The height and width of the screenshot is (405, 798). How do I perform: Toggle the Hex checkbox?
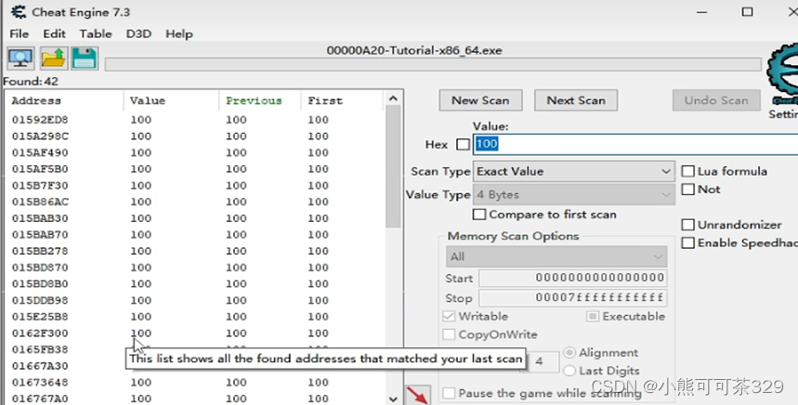(463, 145)
